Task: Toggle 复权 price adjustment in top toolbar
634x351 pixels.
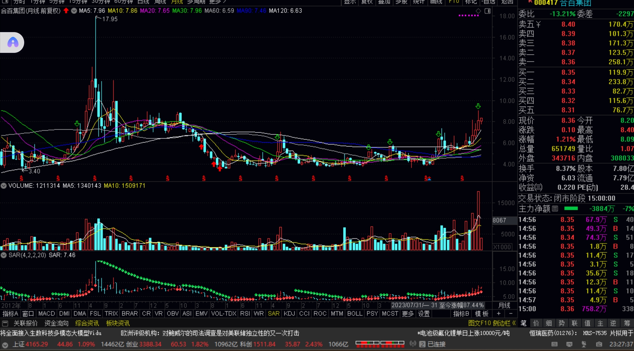Action: [367, 2]
